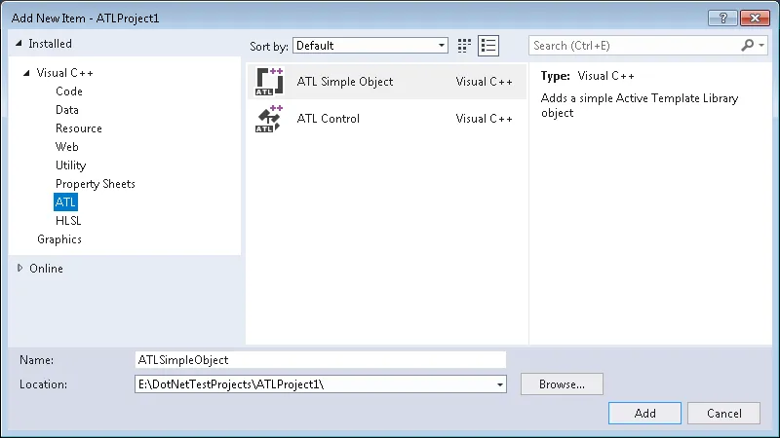Select the Code category
The width and height of the screenshot is (780, 438).
(x=69, y=91)
